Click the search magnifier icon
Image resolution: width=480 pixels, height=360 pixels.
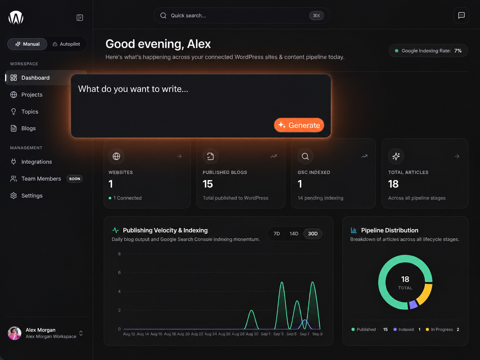pos(163,16)
